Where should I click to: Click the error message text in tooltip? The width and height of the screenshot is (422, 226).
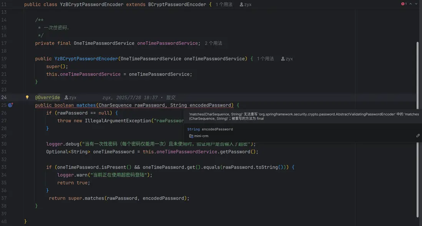[x=303, y=116]
